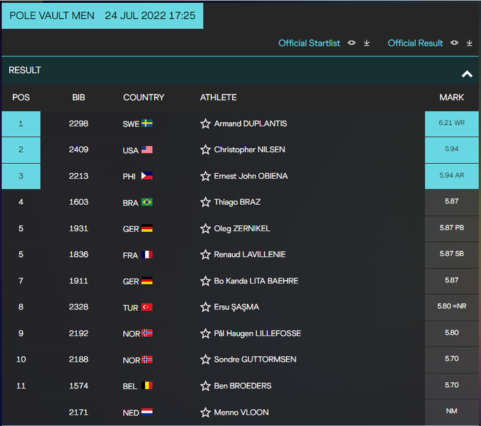Viewport: 481px width, 426px height.
Task: Star Menno Vloon as favorite
Action: [x=205, y=412]
